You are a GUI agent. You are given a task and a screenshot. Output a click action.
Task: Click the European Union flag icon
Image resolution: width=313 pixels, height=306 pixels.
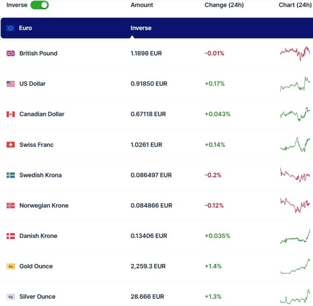(x=10, y=28)
